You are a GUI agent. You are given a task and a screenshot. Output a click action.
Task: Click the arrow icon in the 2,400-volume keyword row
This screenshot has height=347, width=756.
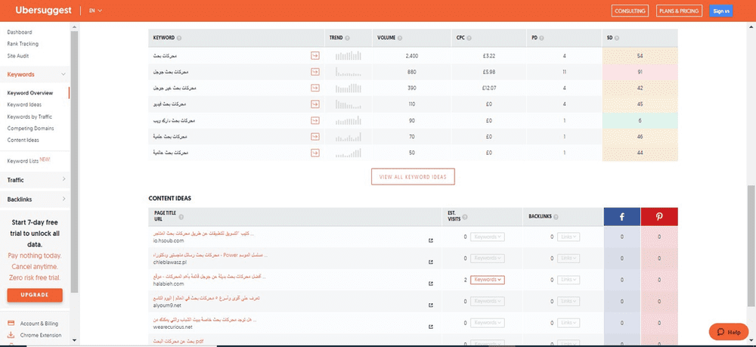pyautogui.click(x=314, y=56)
